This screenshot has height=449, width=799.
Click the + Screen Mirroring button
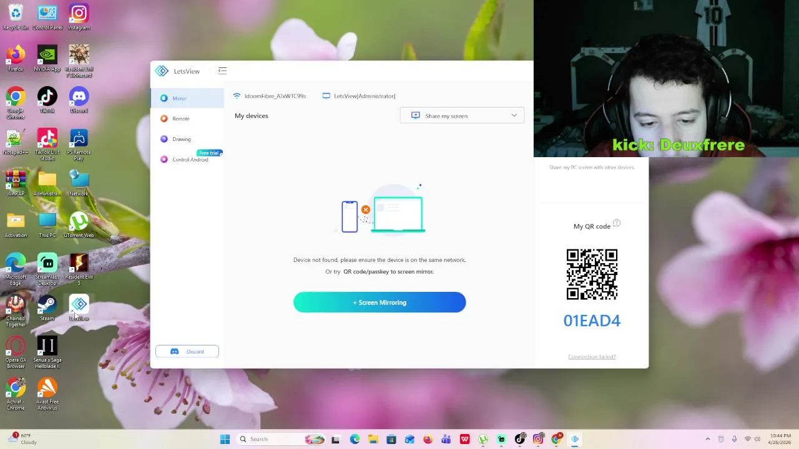click(x=380, y=302)
